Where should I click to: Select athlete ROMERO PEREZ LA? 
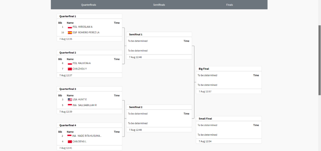89,33
